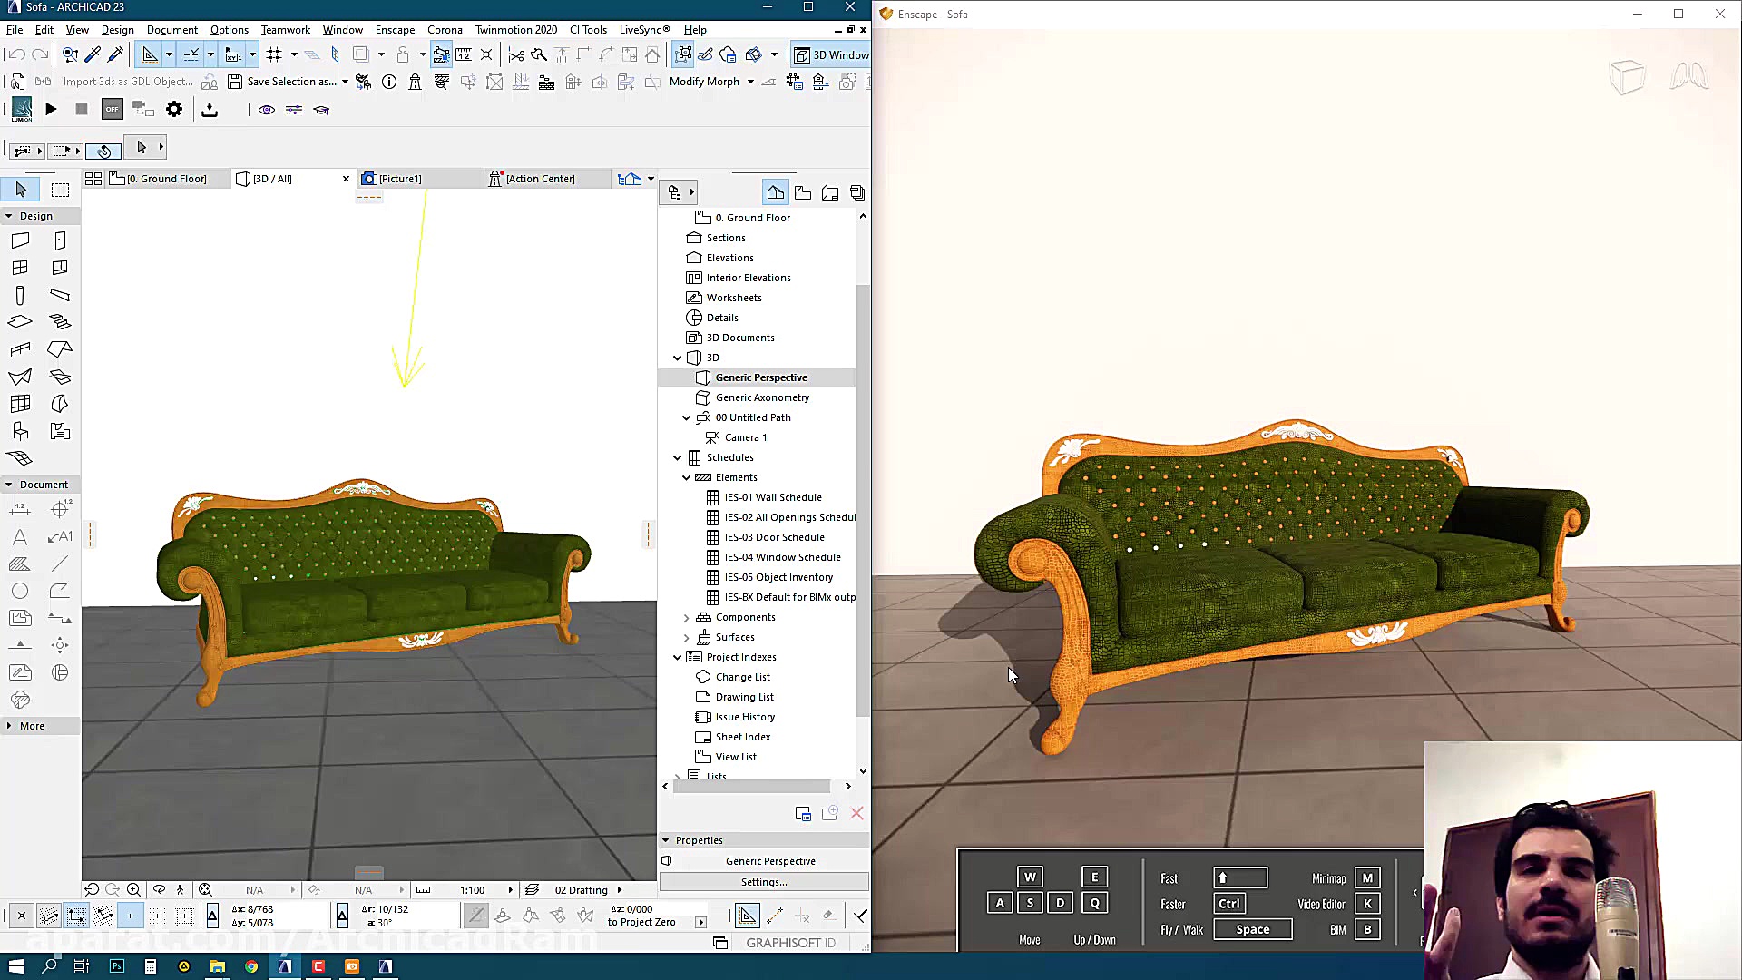Click the Lumion play button

click(x=51, y=110)
